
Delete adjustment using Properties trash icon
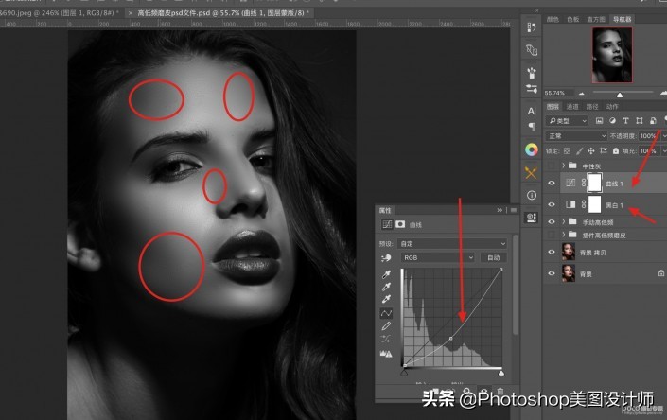(x=499, y=390)
